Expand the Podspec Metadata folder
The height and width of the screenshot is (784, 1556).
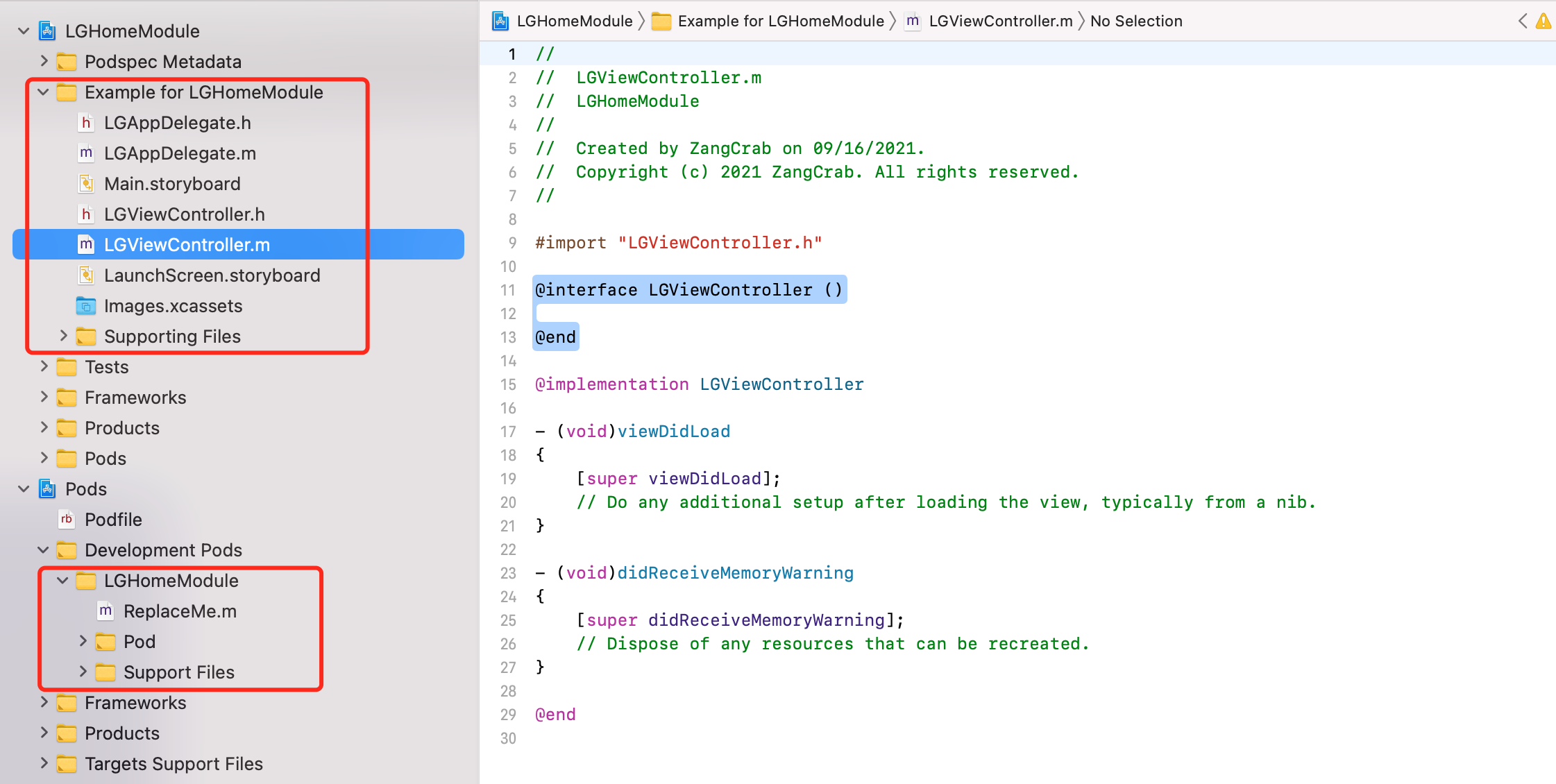(x=44, y=61)
